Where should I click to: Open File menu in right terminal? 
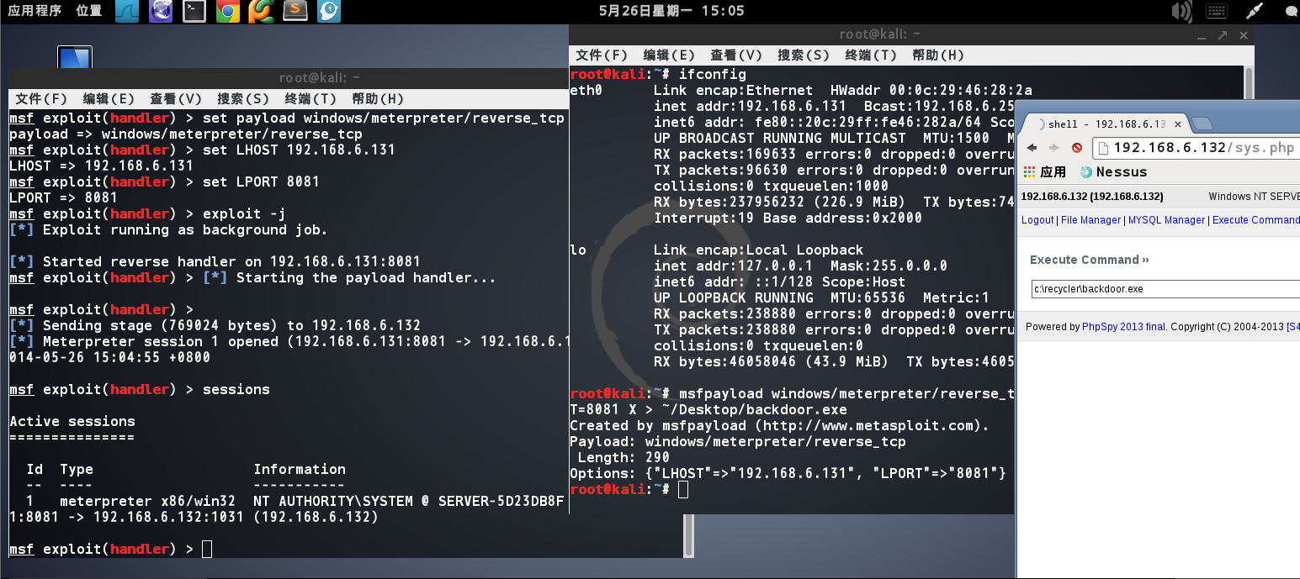coord(602,55)
